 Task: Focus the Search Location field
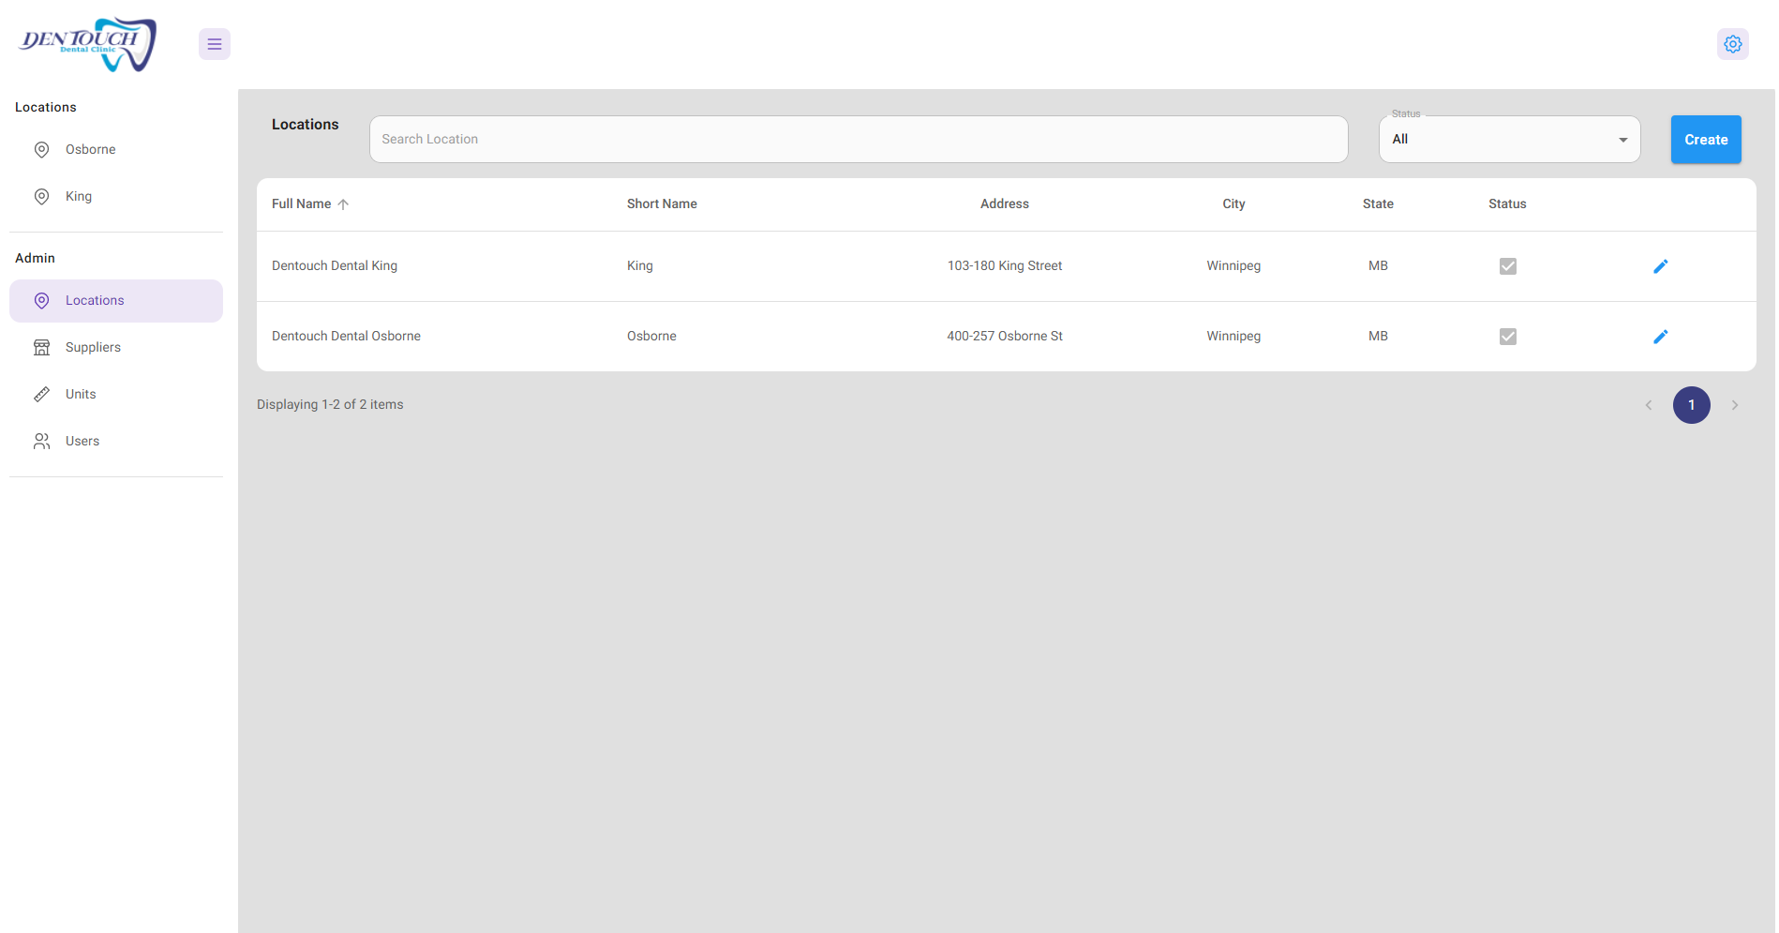point(859,140)
